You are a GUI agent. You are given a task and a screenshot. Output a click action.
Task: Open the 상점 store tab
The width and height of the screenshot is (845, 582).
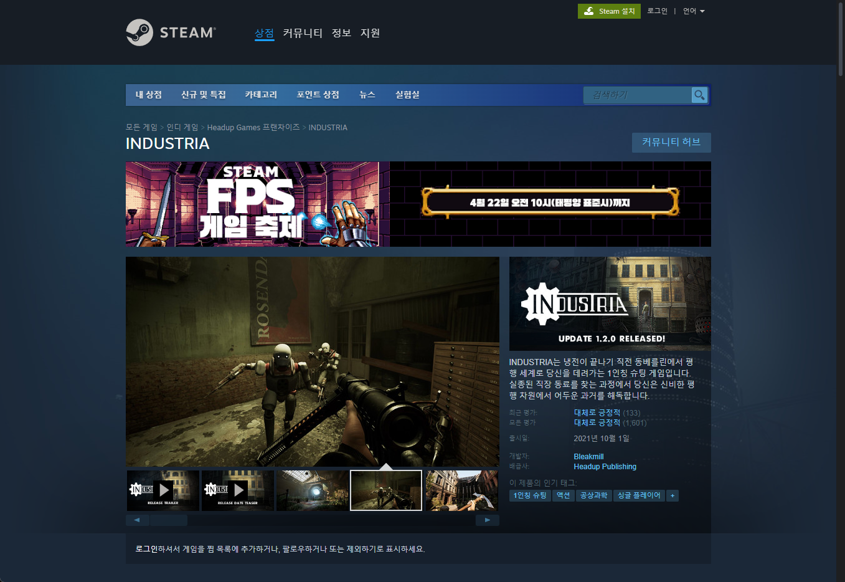264,33
